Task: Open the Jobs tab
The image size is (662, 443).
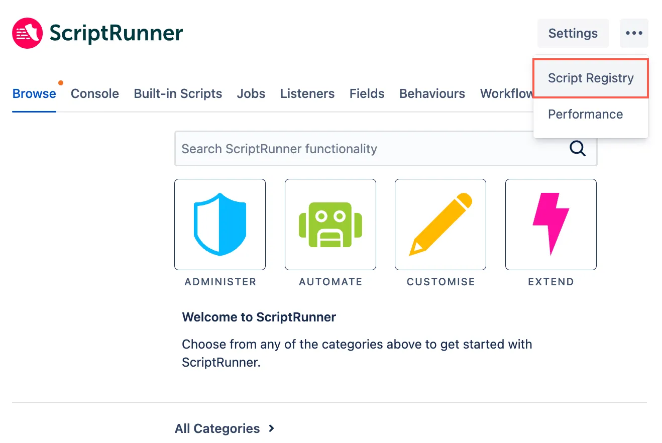Action: pos(251,94)
